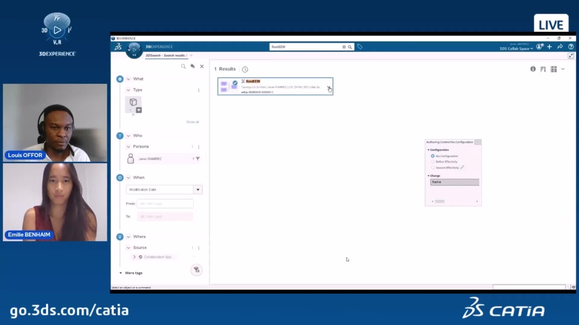Screen dimensions: 579x325
Task: Select the 3DSearch - Search results tab
Action: coord(166,55)
